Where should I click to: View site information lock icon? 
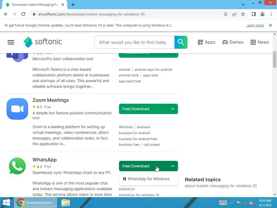pos(34,14)
